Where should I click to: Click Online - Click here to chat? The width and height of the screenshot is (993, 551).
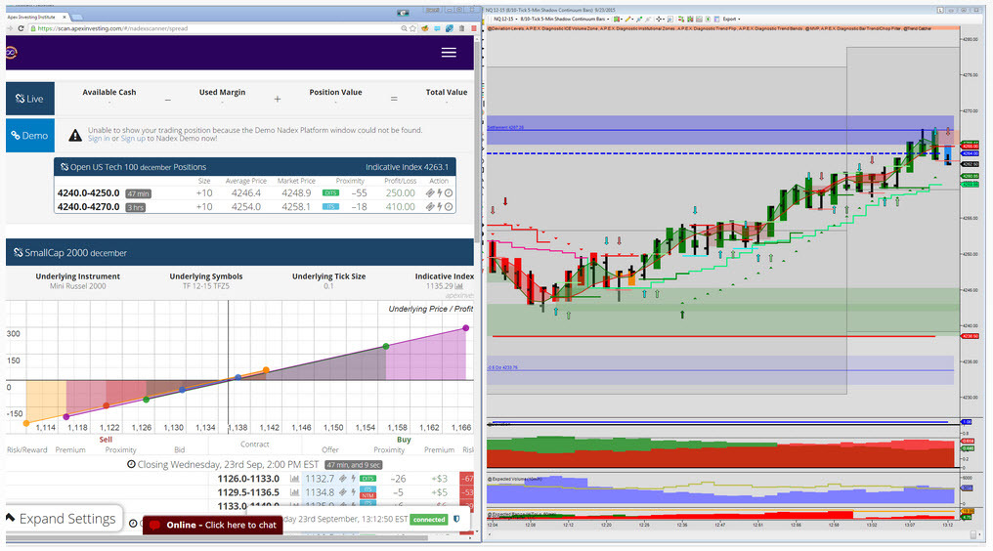[213, 525]
